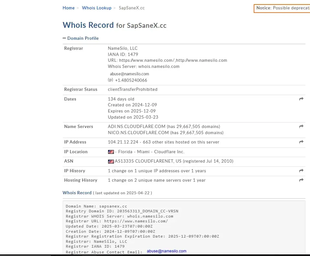Click the Whois Server: whois.namesilo.com line
Viewport: 310px width, 256px height.
point(144,66)
